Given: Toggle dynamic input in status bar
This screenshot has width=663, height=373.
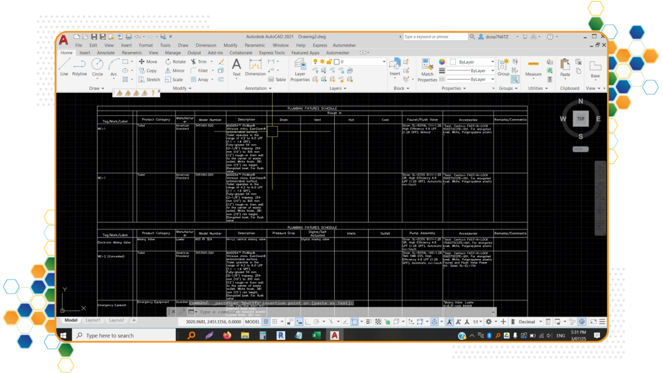Looking at the screenshot, I should pos(299,322).
